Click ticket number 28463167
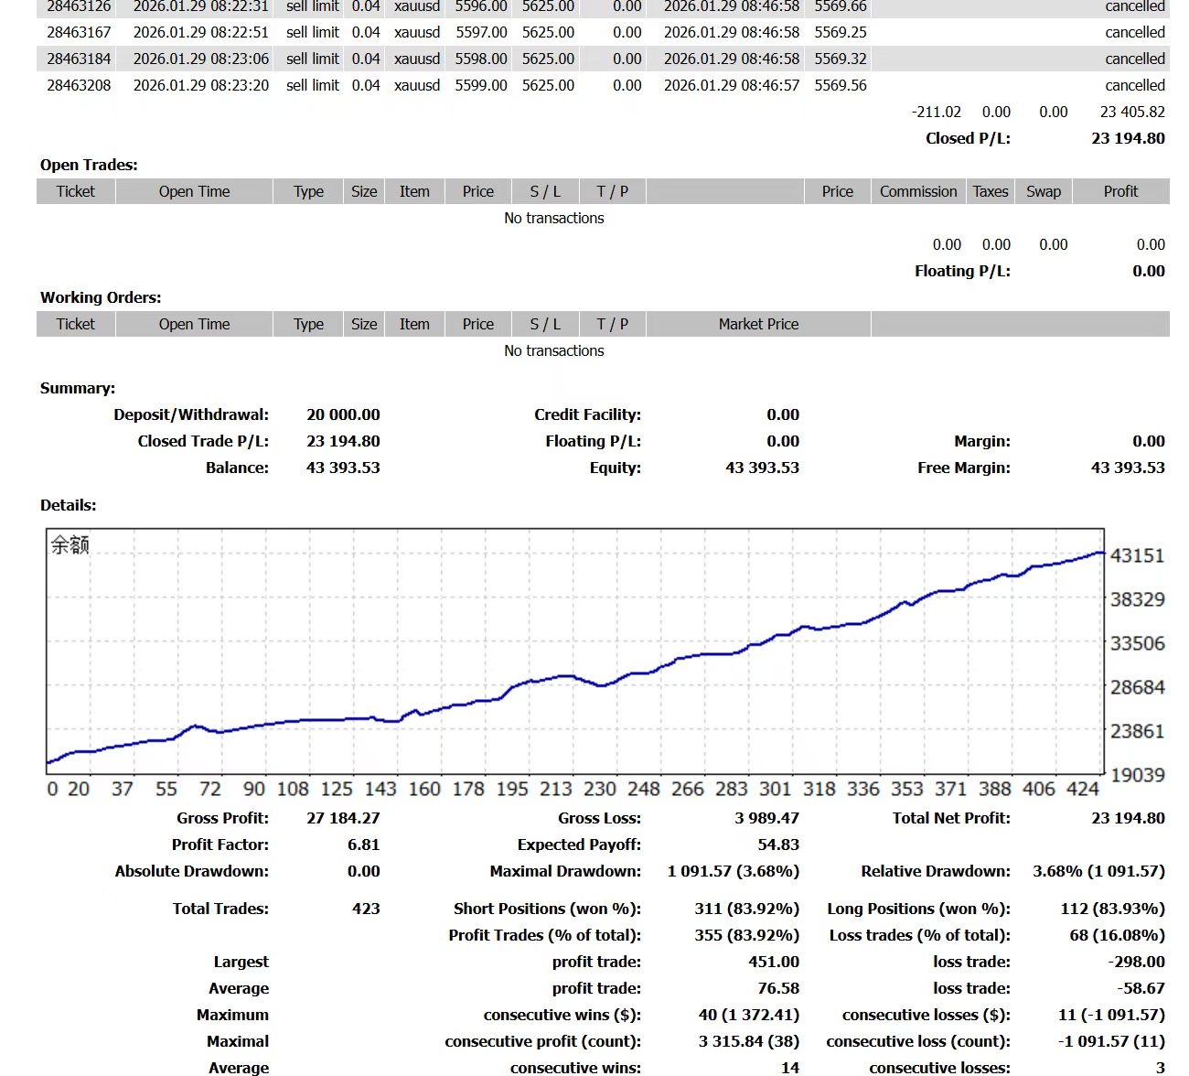This screenshot has height=1076, width=1189. pos(79,32)
